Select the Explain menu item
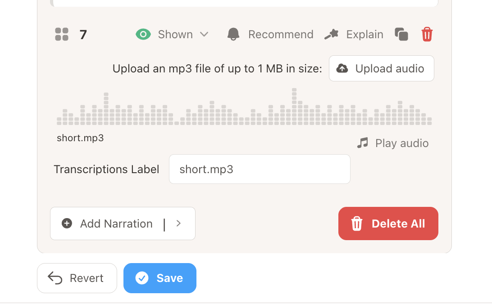 coord(365,34)
